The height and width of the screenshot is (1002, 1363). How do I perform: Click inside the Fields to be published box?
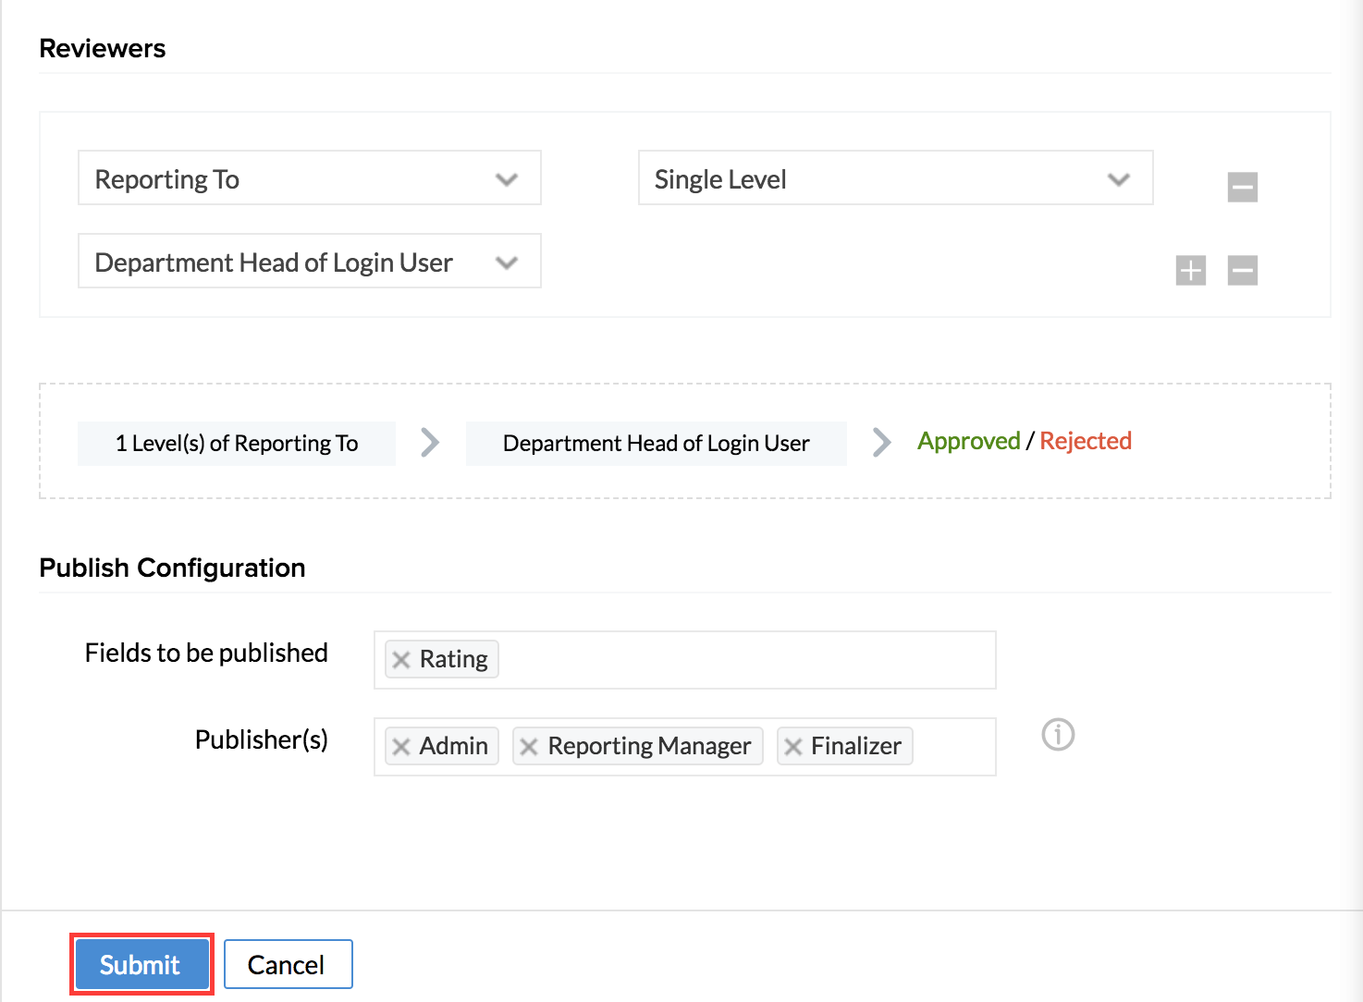[x=740, y=660]
